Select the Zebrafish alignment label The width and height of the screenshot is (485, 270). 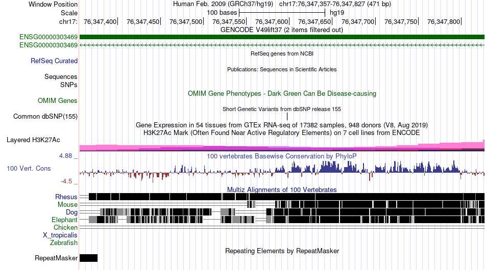64,243
